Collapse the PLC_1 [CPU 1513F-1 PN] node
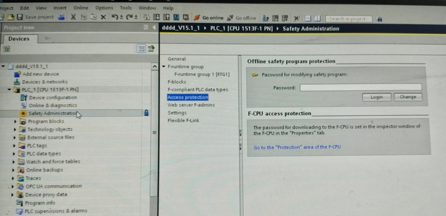Viewport: 446px width, 216px height. tap(9, 90)
